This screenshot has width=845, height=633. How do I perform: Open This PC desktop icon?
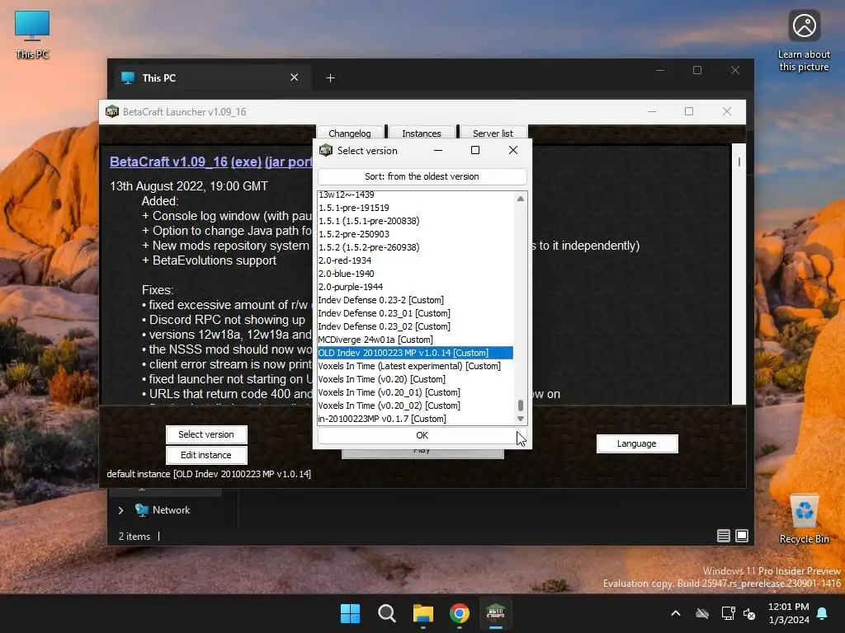(32, 35)
